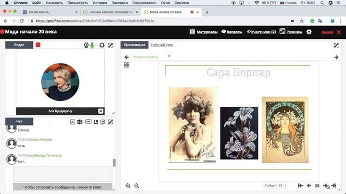Click the red stop recording square in Video panel

tap(38, 45)
